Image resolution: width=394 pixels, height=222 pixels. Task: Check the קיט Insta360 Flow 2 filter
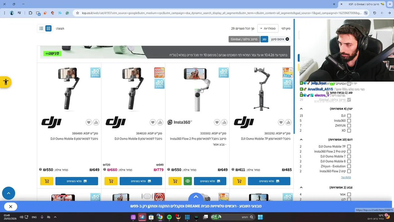pos(349,171)
